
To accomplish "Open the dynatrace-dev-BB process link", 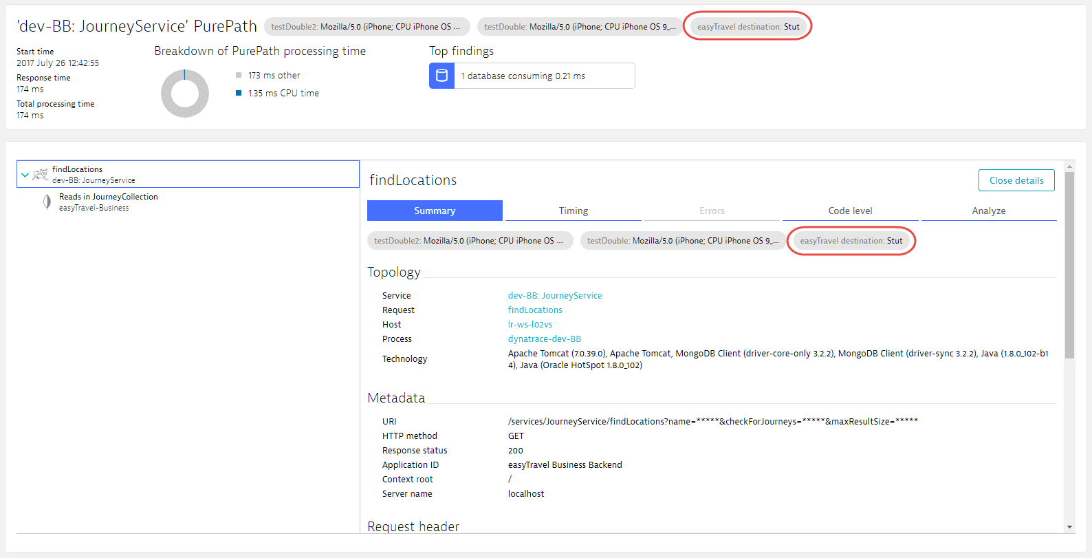I will (x=545, y=339).
